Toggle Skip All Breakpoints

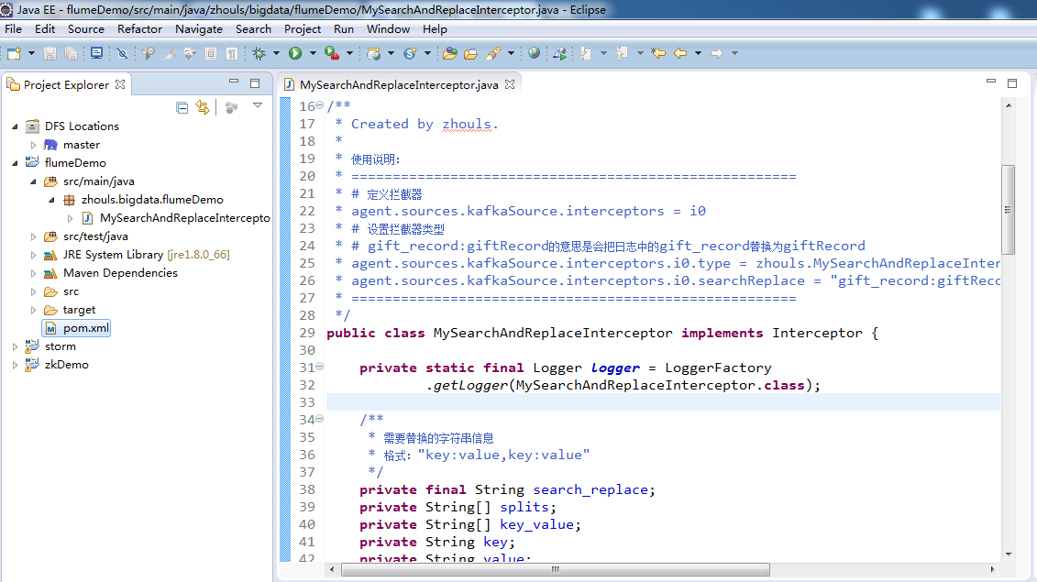122,53
